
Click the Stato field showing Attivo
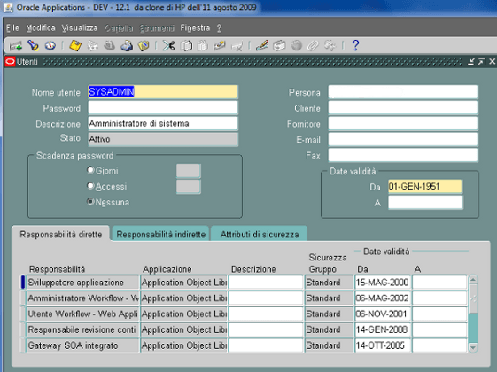[x=163, y=139]
